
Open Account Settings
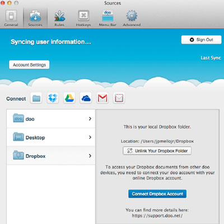coord(29,65)
